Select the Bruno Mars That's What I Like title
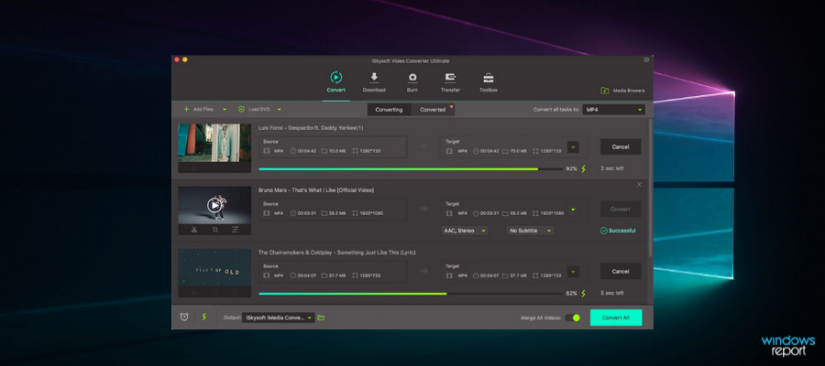This screenshot has height=366, width=825. pyautogui.click(x=315, y=190)
